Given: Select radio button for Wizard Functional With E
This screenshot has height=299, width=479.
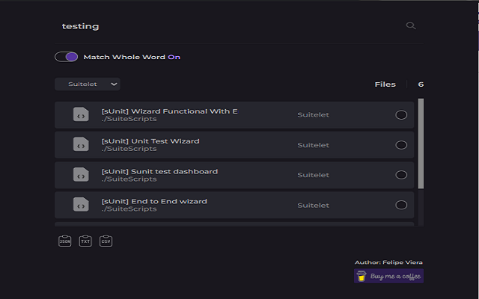Looking at the screenshot, I should pyautogui.click(x=401, y=115).
